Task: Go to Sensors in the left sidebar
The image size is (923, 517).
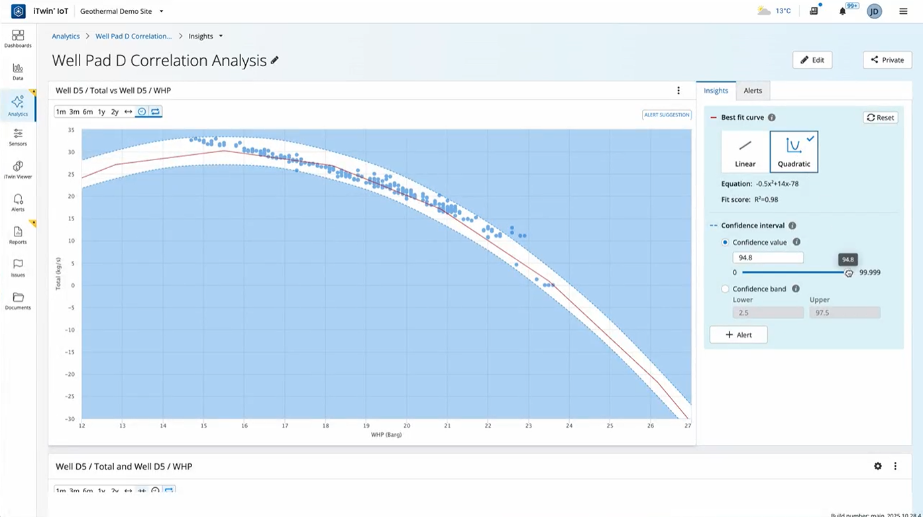Action: [18, 136]
